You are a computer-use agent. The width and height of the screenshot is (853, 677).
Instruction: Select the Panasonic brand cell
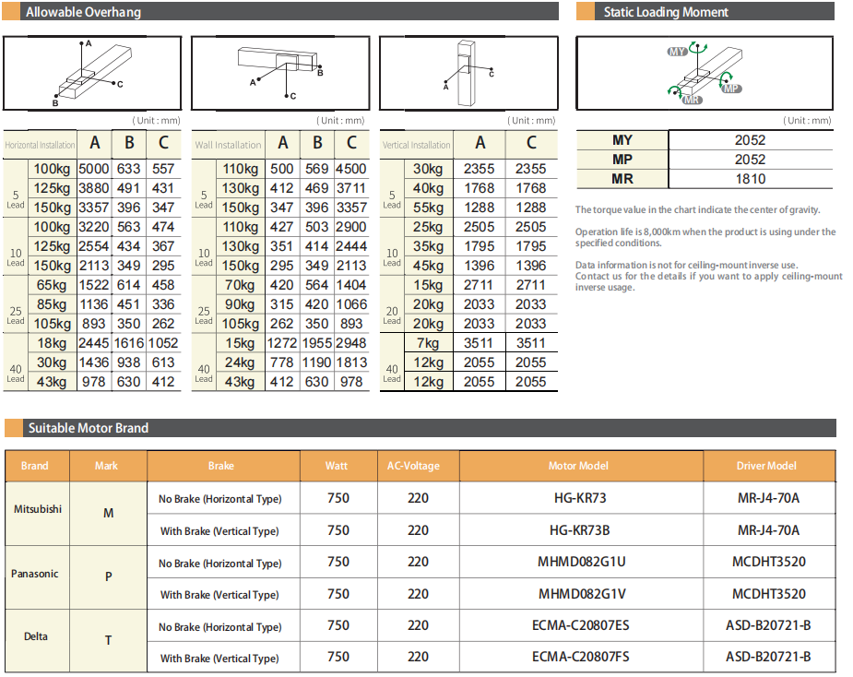point(35,574)
